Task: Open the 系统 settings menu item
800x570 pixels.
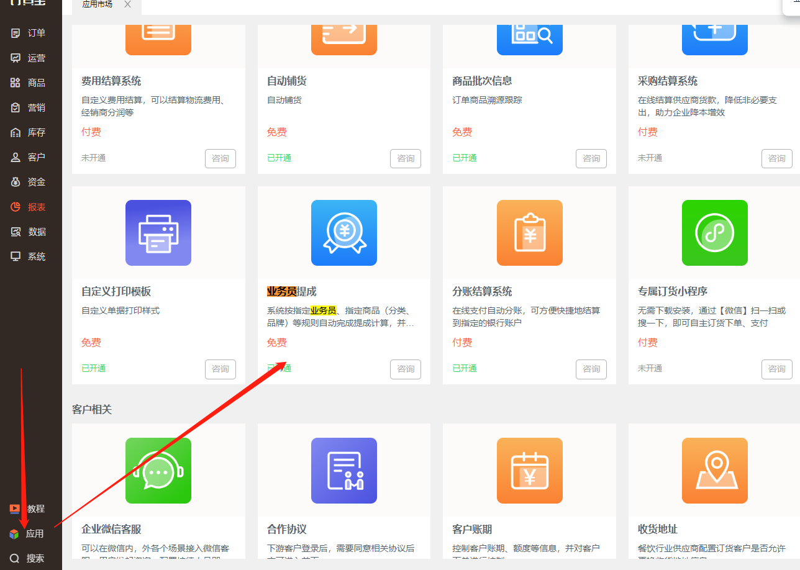Action: click(29, 256)
